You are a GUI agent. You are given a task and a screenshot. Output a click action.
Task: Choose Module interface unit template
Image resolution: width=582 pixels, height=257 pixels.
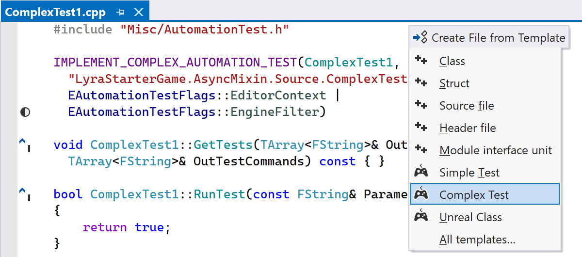tap(495, 150)
